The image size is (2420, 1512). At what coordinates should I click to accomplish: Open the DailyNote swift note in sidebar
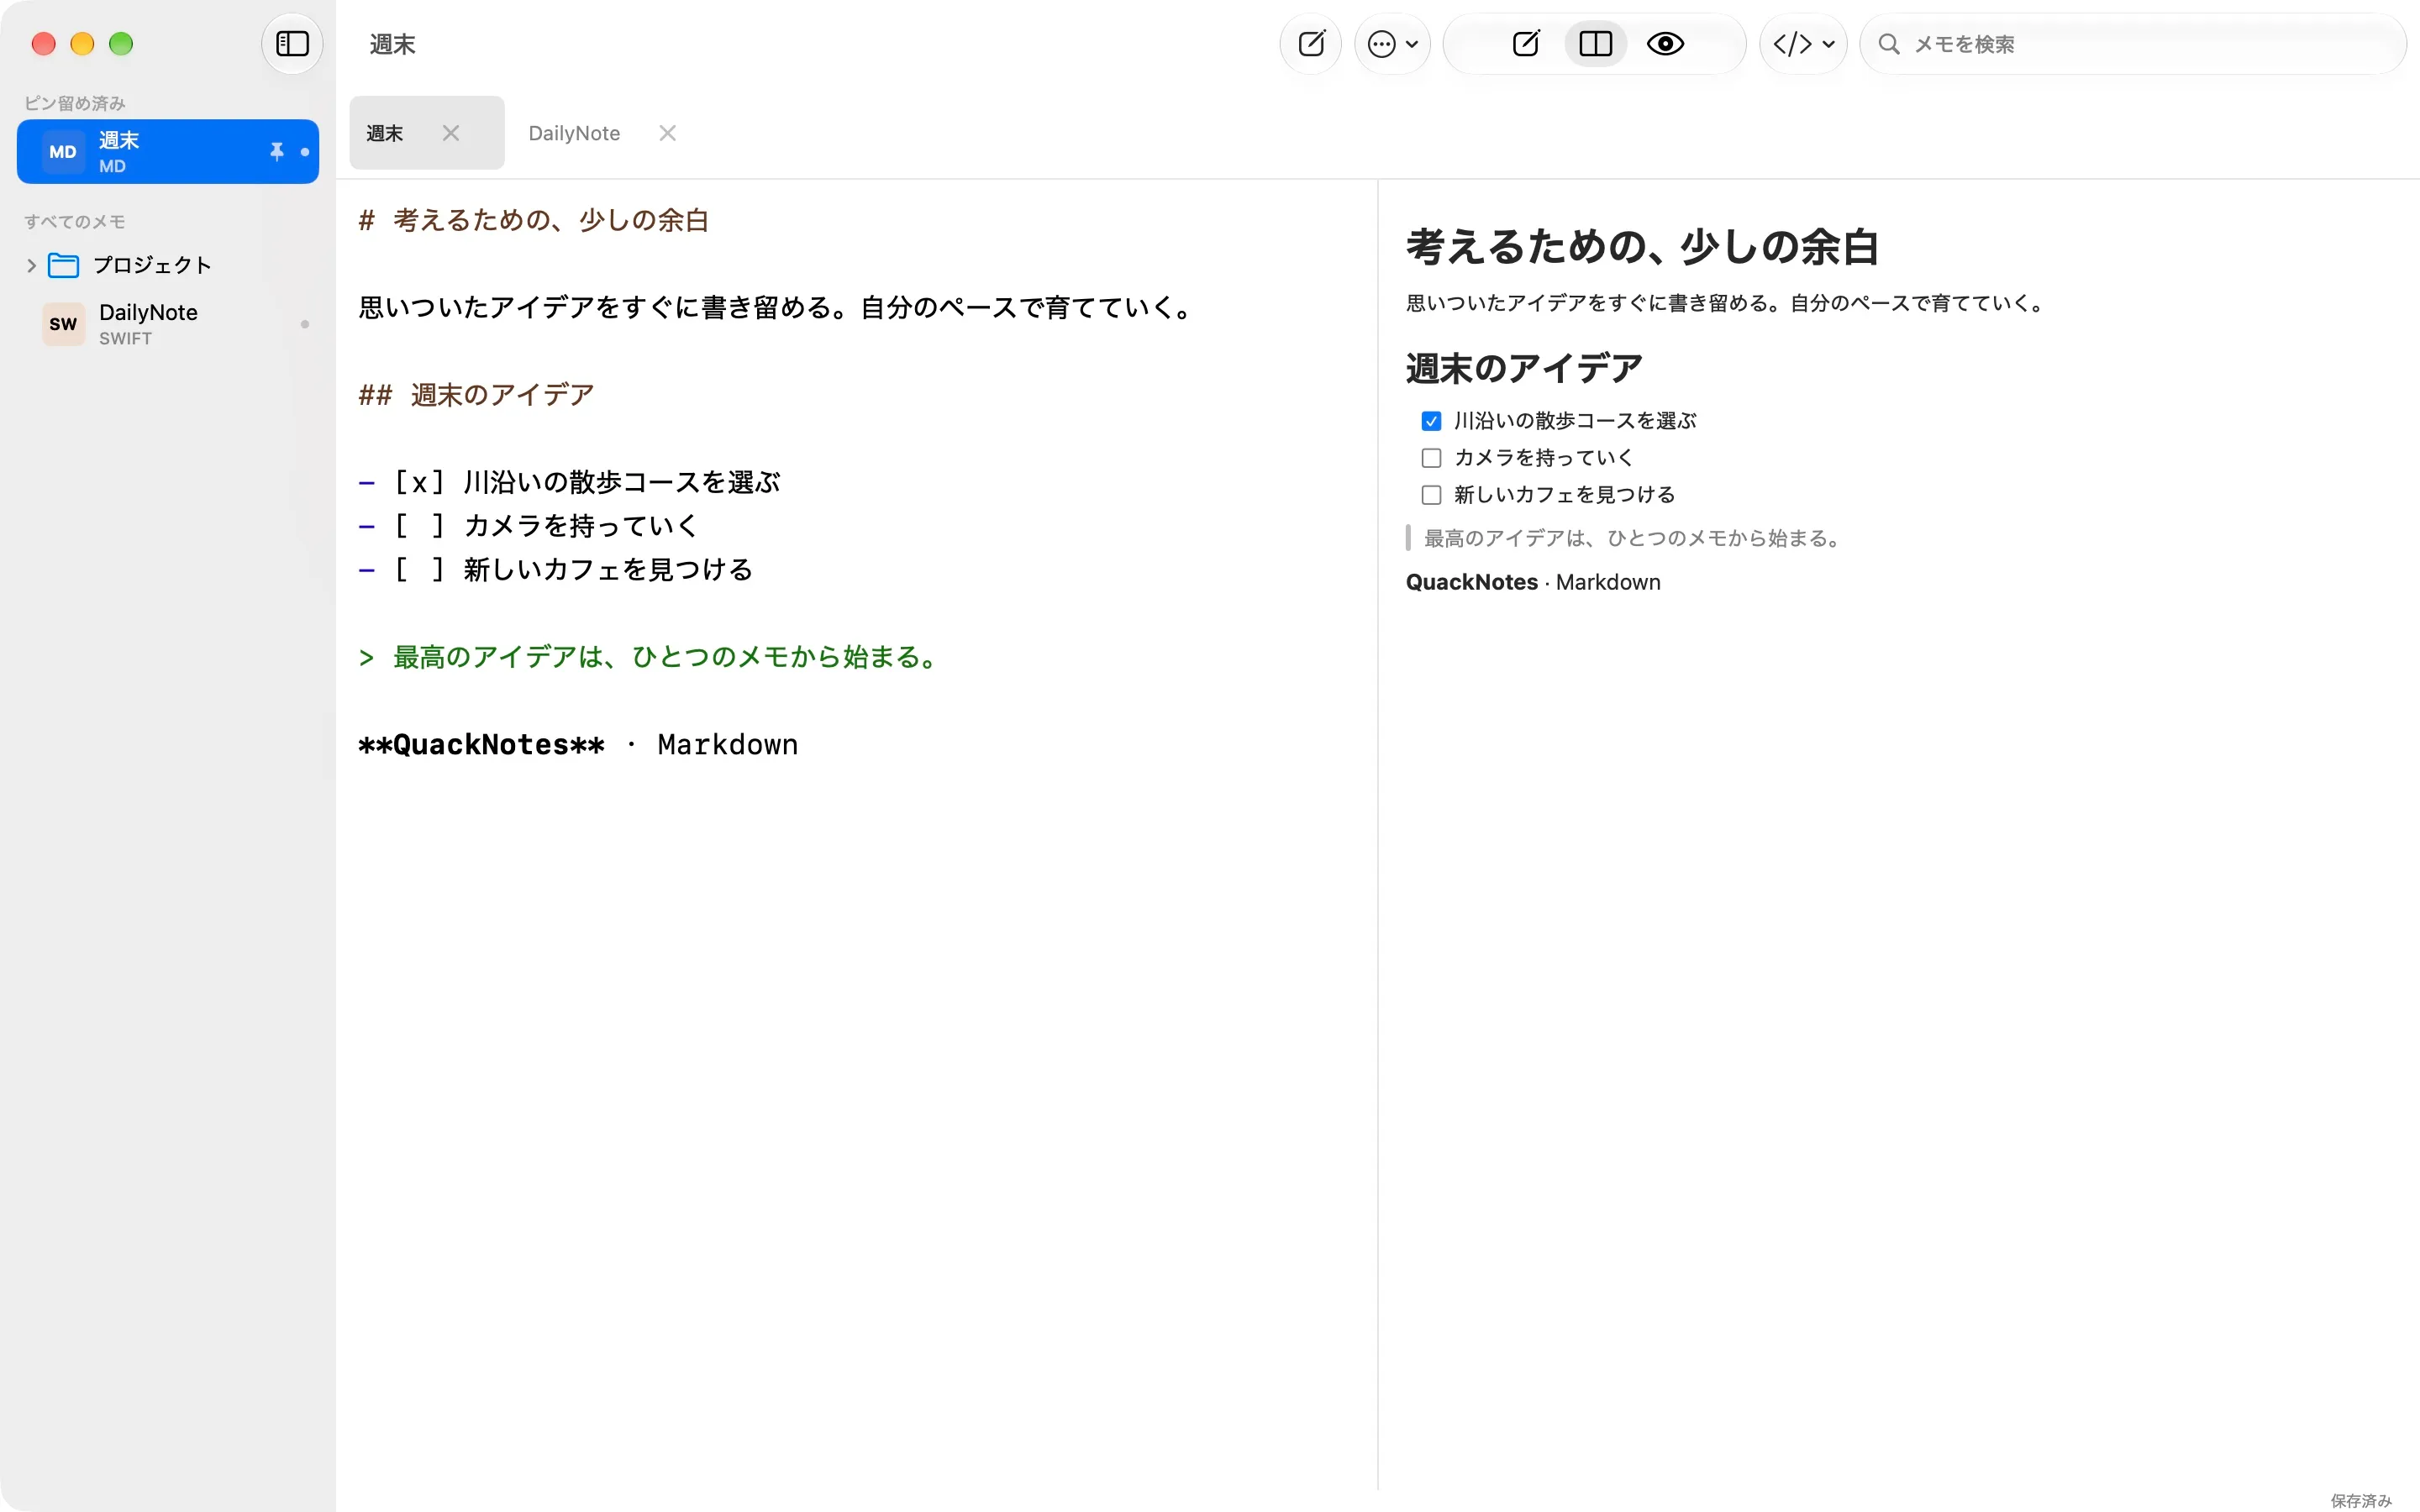coord(168,324)
